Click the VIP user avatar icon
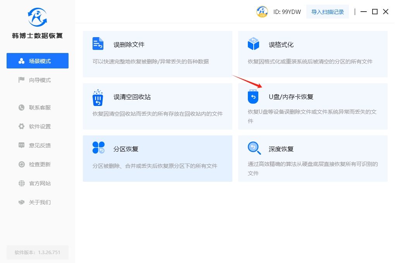The height and width of the screenshot is (263, 395). pos(262,12)
